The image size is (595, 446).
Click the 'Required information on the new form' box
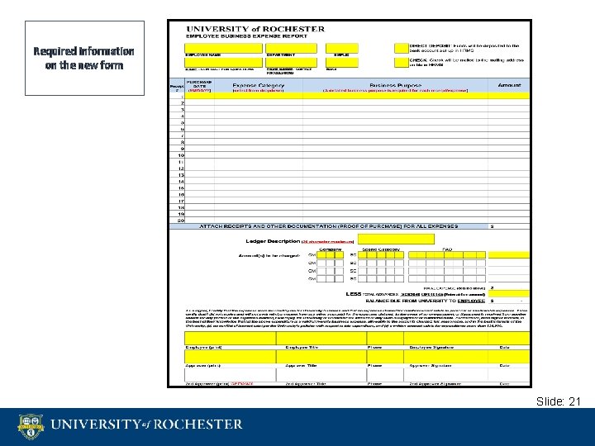pyautogui.click(x=84, y=58)
